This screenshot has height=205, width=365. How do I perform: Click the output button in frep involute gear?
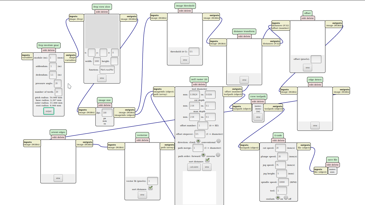[x=49, y=111]
